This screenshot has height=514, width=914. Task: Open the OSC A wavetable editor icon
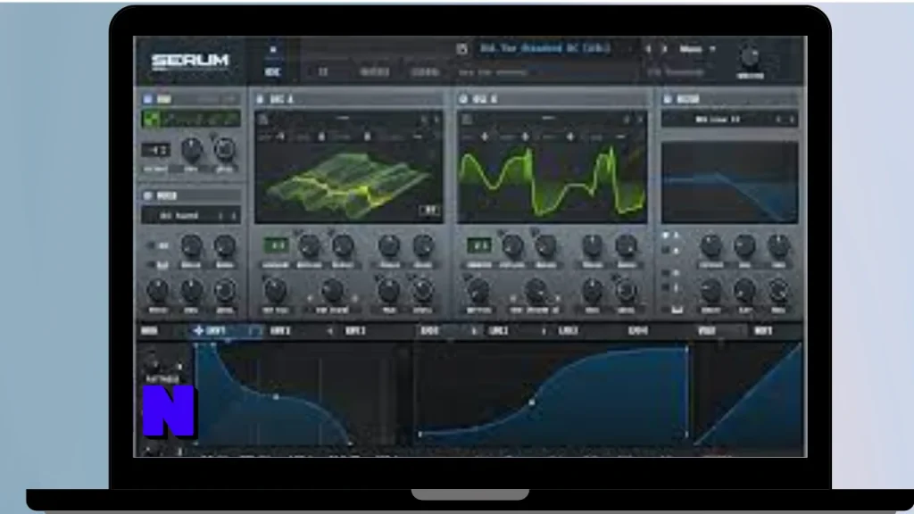[x=263, y=120]
